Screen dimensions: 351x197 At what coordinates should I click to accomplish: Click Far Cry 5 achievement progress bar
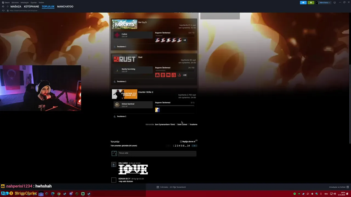click(175, 36)
